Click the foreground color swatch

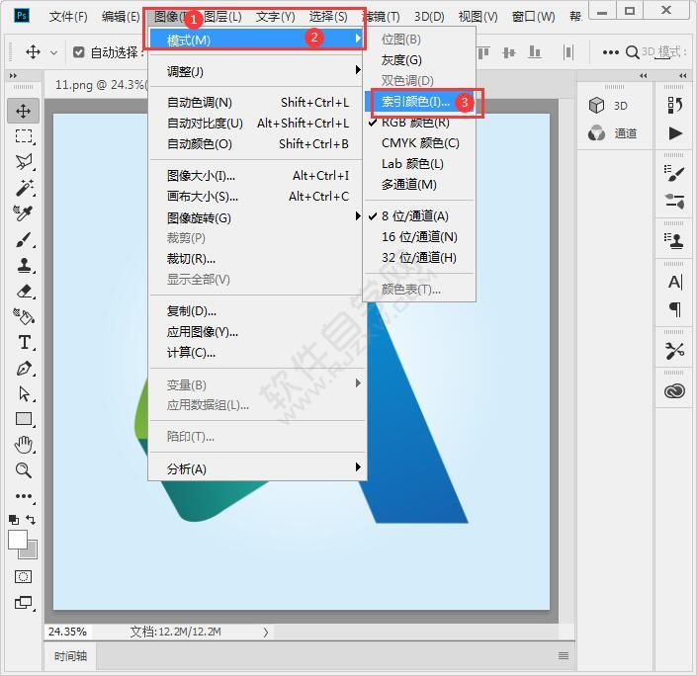(x=18, y=540)
